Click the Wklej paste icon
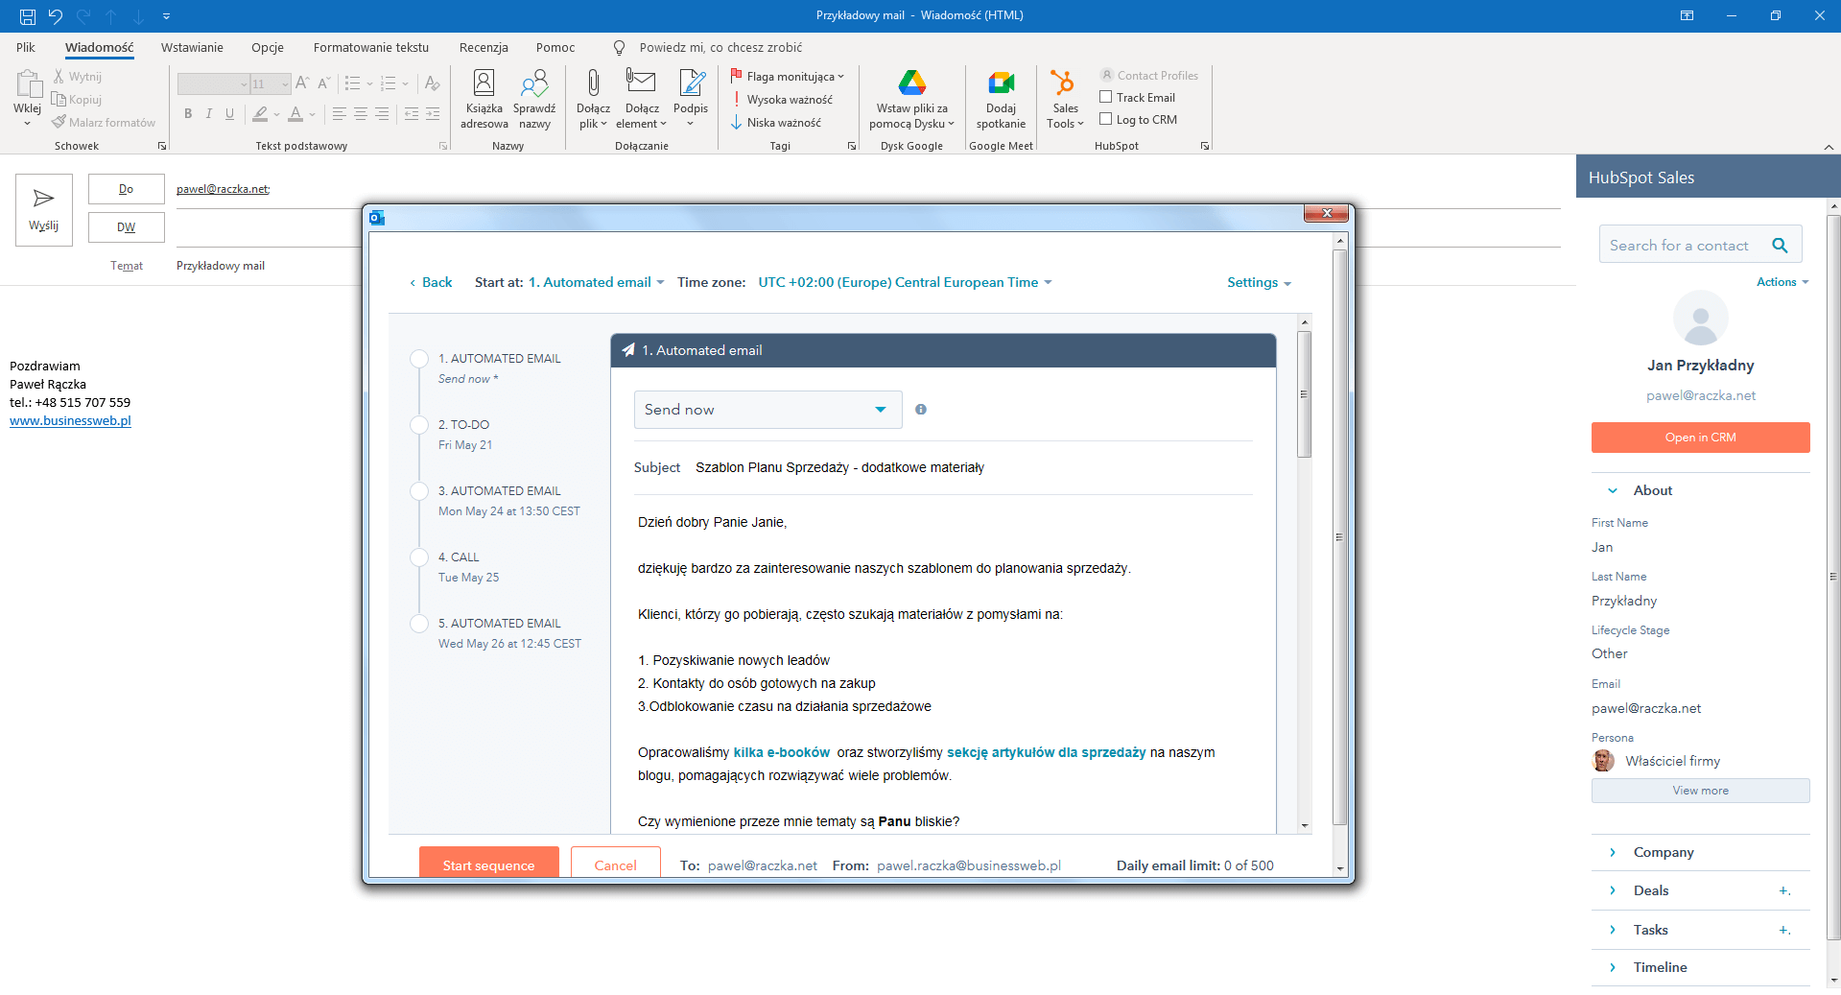This screenshot has width=1841, height=995. pos(28,84)
